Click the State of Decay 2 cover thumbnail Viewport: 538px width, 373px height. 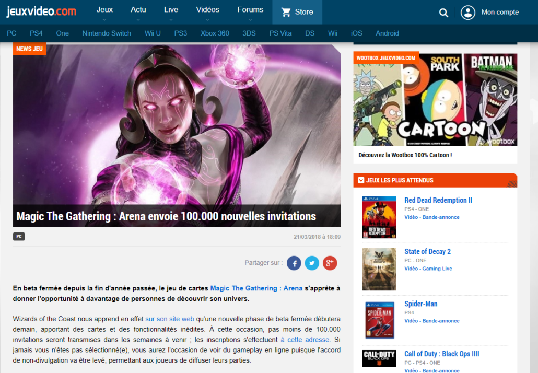click(x=379, y=269)
